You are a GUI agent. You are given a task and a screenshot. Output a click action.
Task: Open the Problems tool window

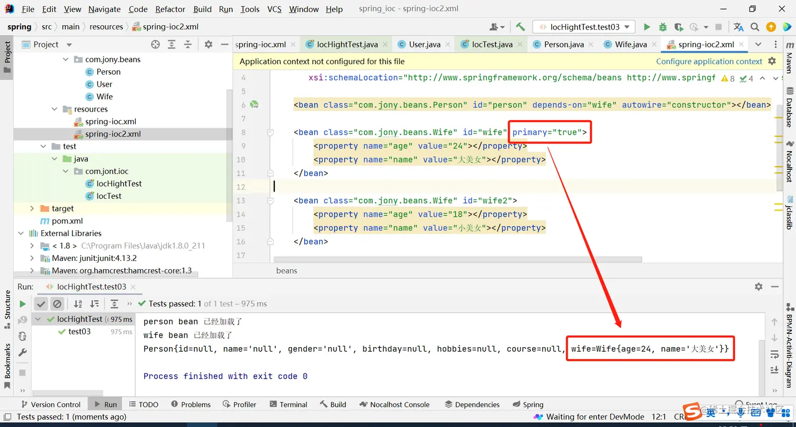[x=190, y=404]
